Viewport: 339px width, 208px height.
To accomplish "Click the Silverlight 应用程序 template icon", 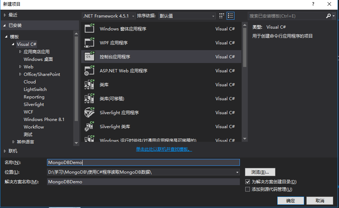I will [89, 112].
